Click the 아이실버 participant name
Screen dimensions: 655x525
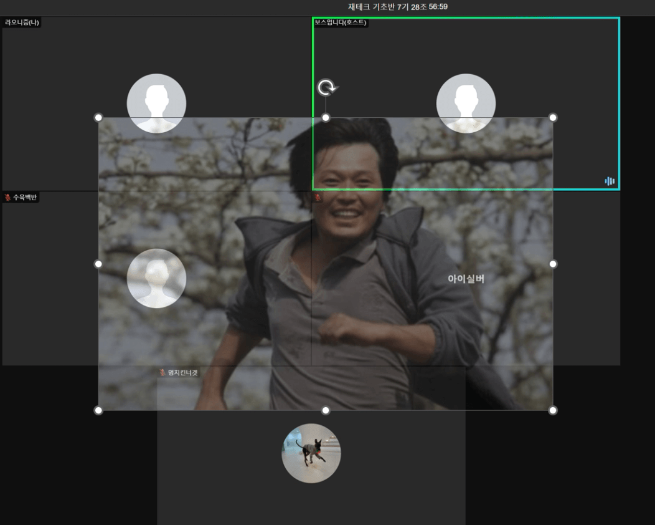466,279
